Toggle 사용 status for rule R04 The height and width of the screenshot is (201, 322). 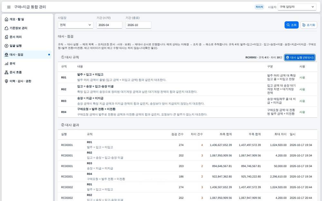tap(302, 112)
